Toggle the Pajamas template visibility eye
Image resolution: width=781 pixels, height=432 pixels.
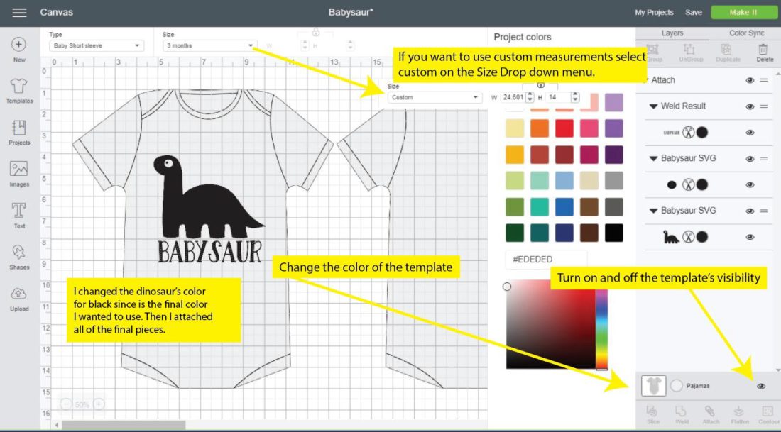pos(761,386)
